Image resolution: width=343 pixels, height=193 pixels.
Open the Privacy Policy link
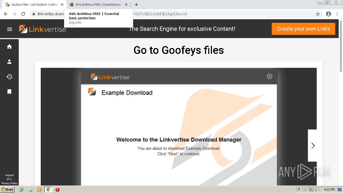pyautogui.click(x=9, y=183)
